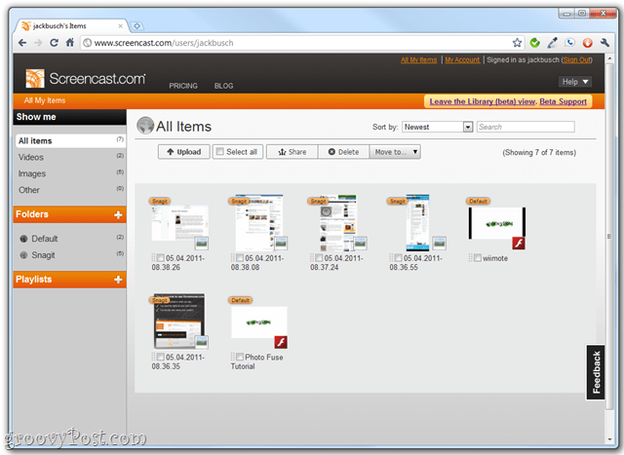Click the Share button
The image size is (624, 455).
(292, 152)
